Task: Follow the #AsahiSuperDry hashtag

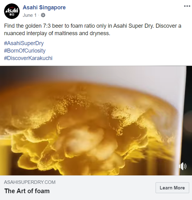Action: pyautogui.click(x=24, y=43)
